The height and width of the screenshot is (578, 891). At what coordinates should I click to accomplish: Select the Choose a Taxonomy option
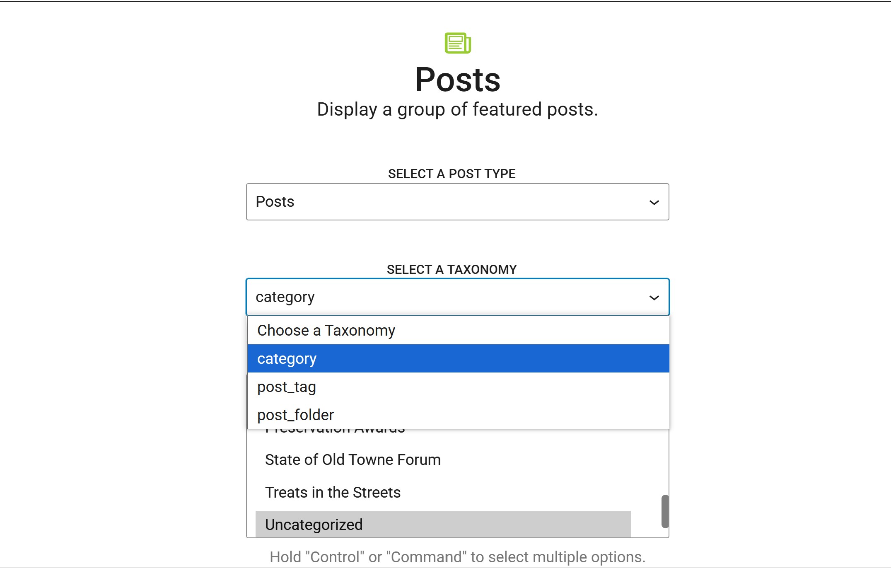tap(326, 331)
